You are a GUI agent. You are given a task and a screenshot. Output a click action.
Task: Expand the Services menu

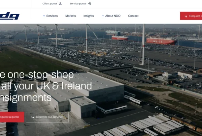(50, 16)
